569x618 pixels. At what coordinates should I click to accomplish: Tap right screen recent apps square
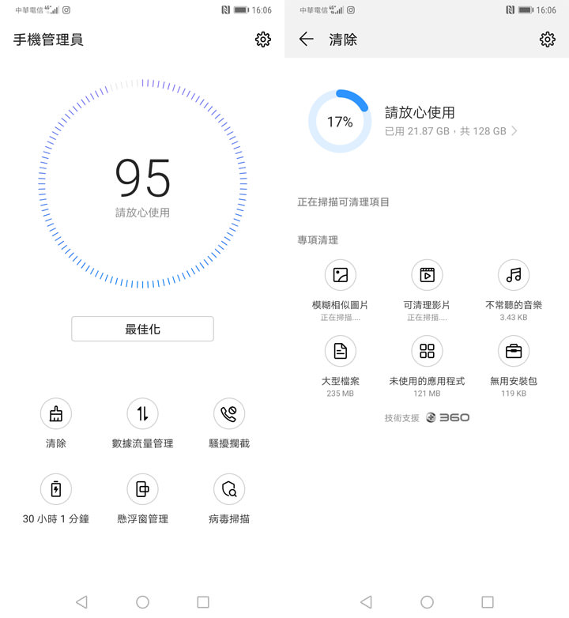pos(488,602)
